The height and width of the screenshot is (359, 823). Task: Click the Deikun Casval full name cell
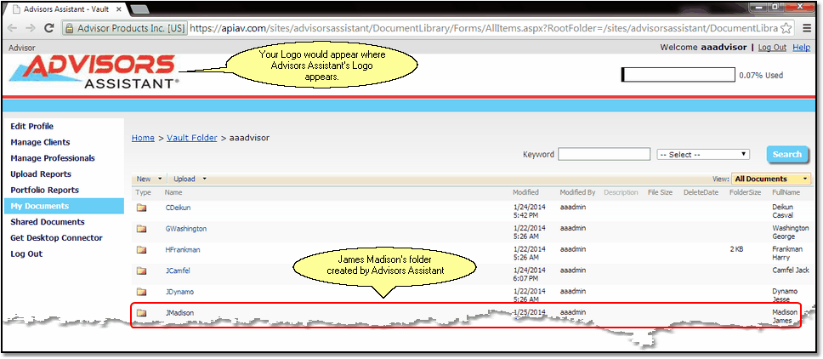(782, 212)
